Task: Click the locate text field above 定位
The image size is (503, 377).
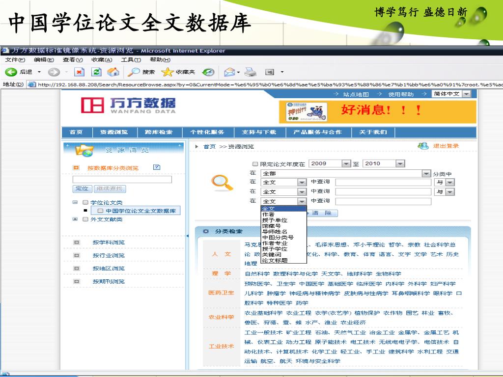Action: pos(122,179)
